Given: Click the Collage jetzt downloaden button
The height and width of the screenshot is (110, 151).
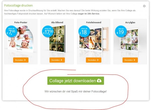Looking at the screenshot, I should (x=75, y=81).
